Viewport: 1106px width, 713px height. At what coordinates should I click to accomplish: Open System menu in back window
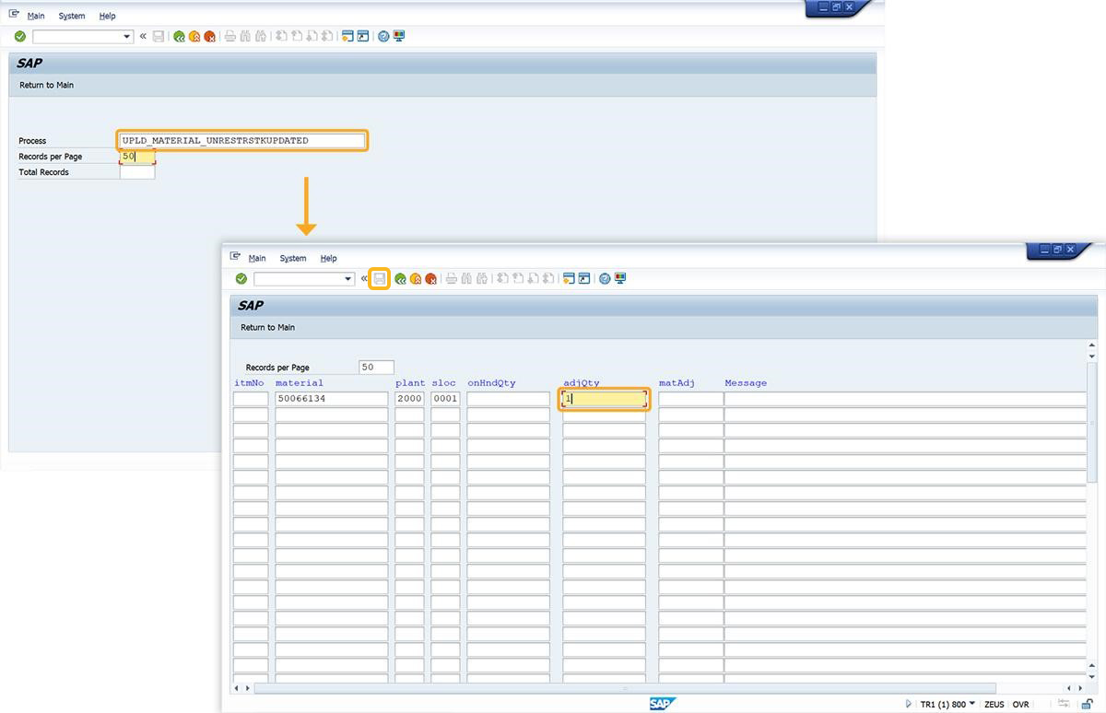(x=72, y=16)
